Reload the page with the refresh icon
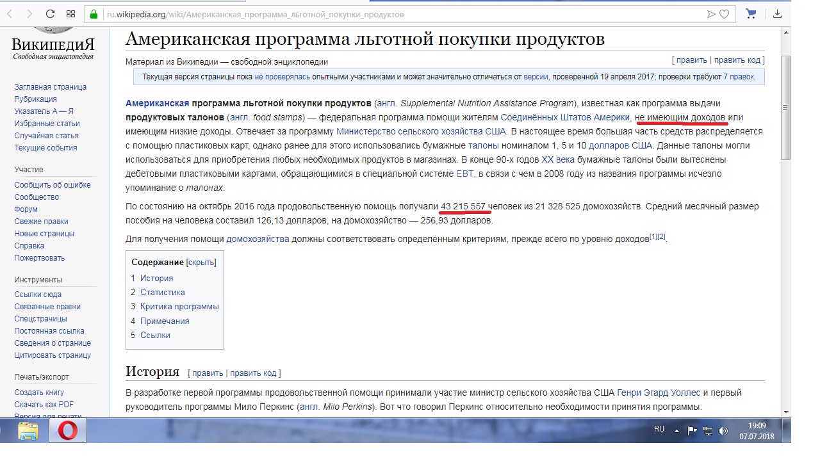The width and height of the screenshot is (820, 461). click(x=51, y=13)
